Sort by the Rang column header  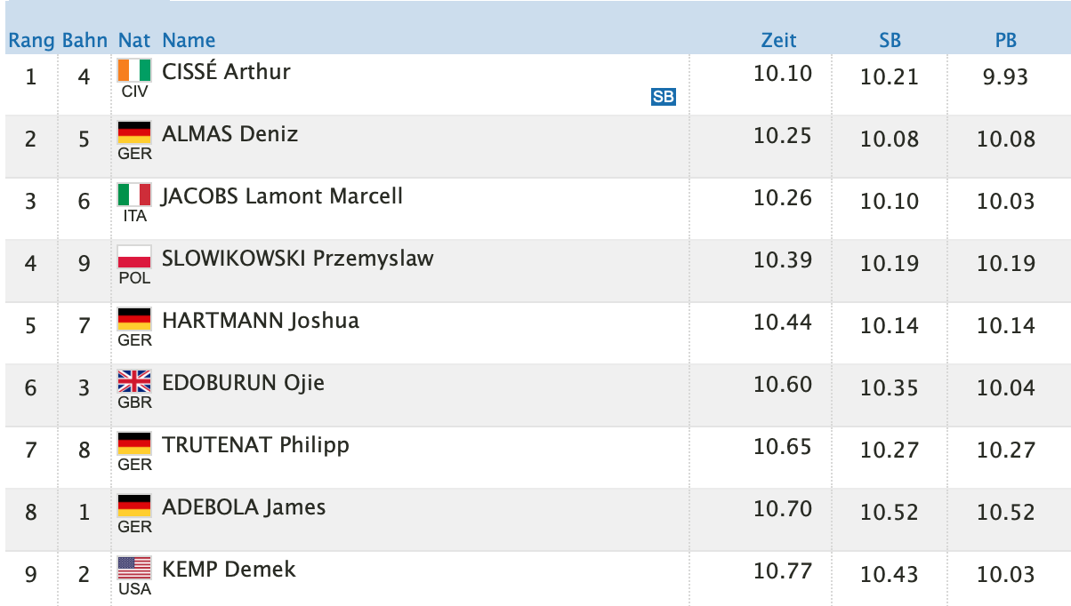[32, 40]
